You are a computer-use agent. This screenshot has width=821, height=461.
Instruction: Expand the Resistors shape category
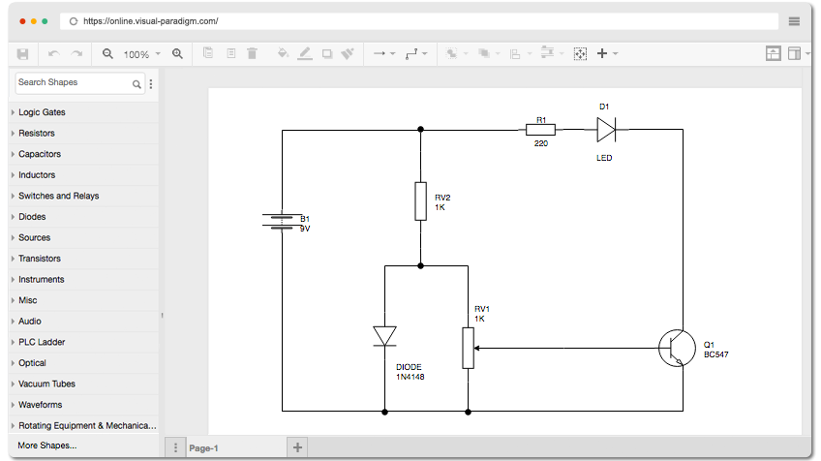click(x=84, y=133)
